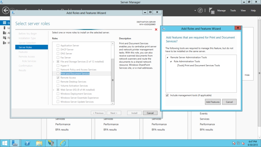Click the volume tray icon
The image size is (261, 147).
pyautogui.click(x=243, y=143)
